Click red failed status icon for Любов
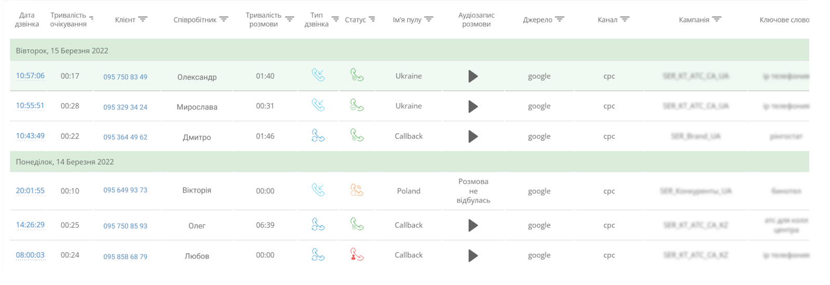830x285 pixels. coord(357,255)
